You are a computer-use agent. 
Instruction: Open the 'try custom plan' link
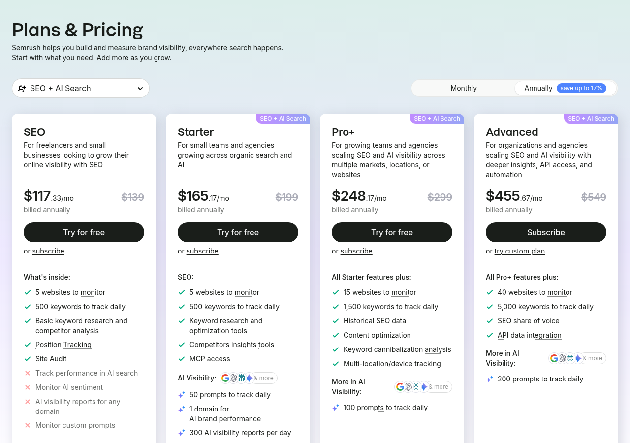click(x=520, y=251)
